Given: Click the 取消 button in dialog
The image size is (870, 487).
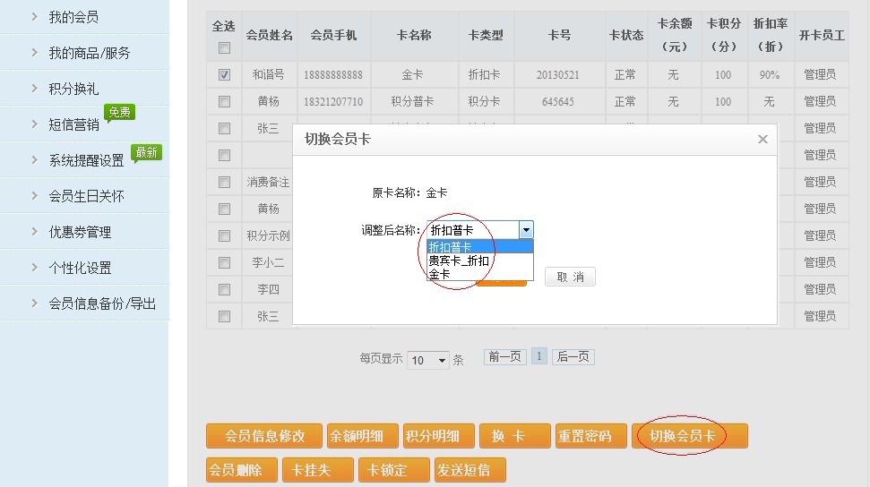Looking at the screenshot, I should [570, 277].
